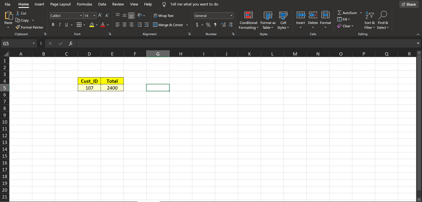Set Middle Align vertical alignment
Viewport: 422px width, 202px height.
124,15
